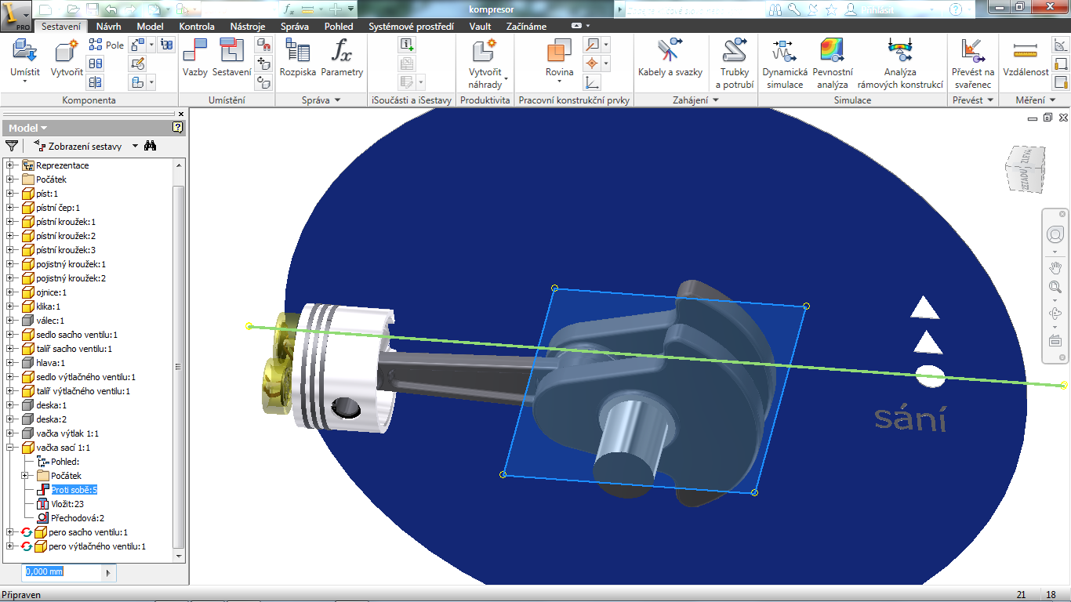Image resolution: width=1071 pixels, height=602 pixels.
Task: Click the undo arrow in quick access toolbar
Action: tap(111, 9)
